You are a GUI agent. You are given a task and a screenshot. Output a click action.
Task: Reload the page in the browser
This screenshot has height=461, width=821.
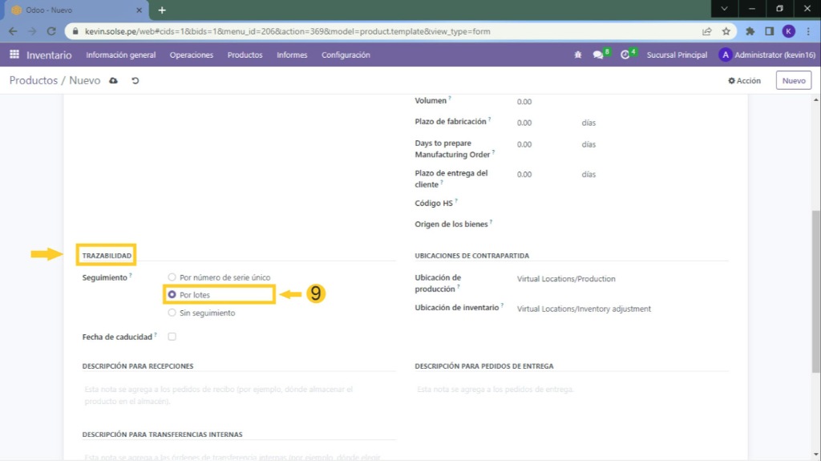(x=52, y=31)
